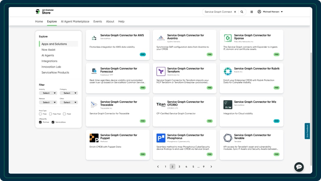
Task: Click the Terraform connector logo
Action: point(161,71)
